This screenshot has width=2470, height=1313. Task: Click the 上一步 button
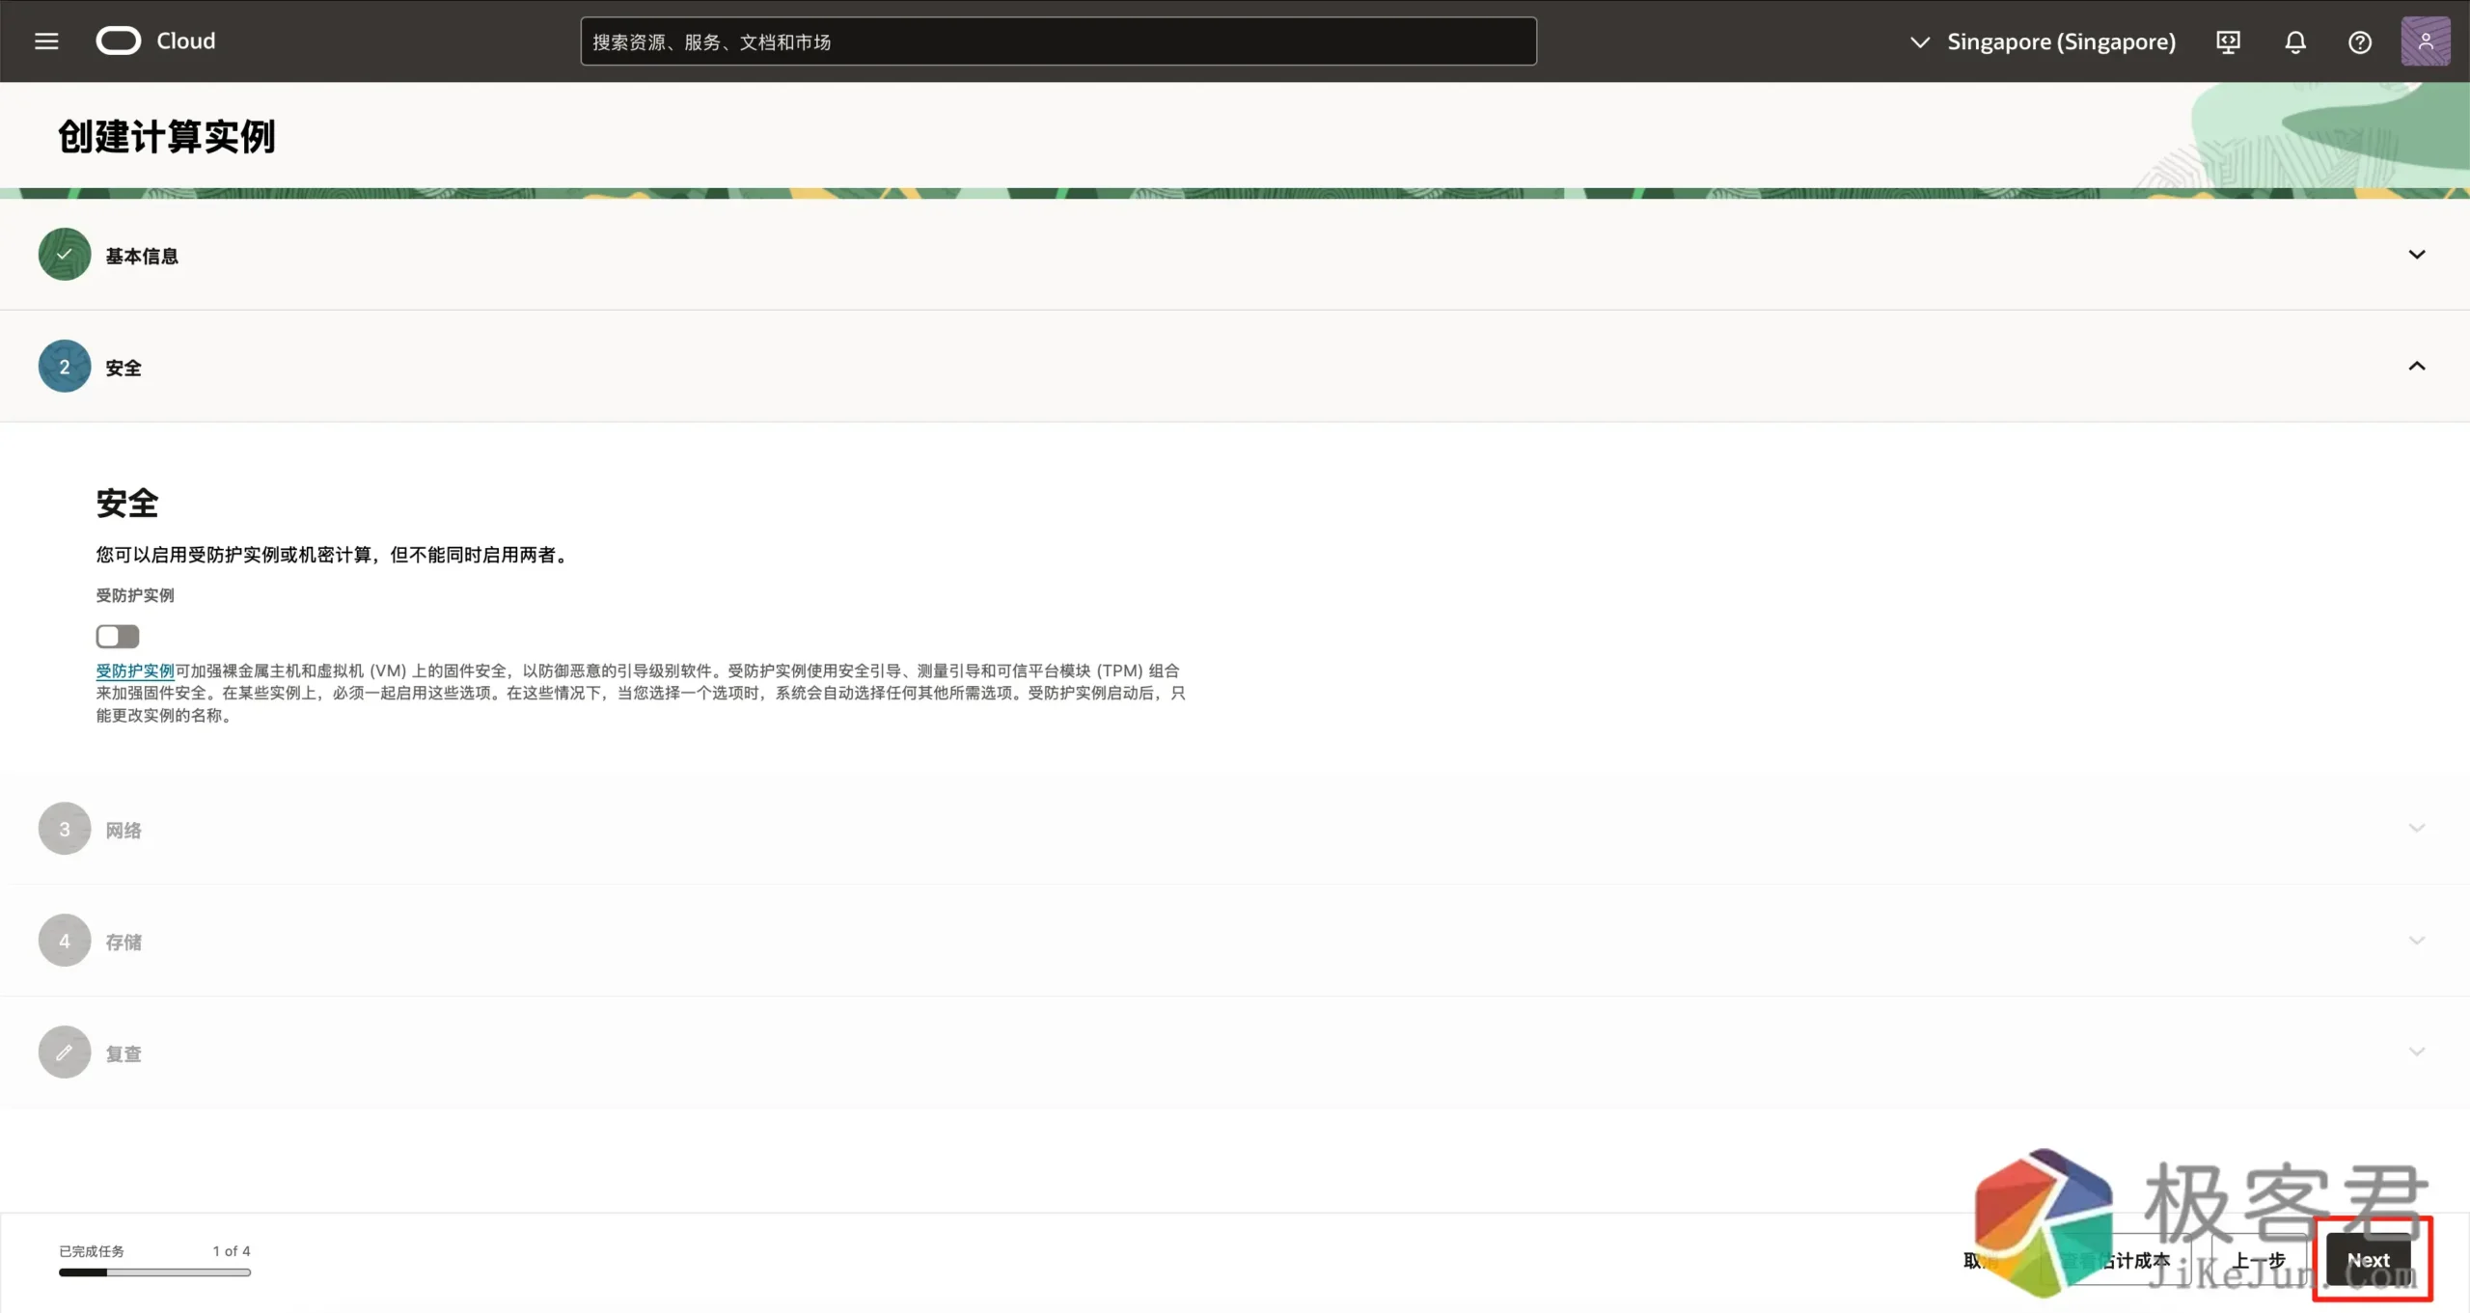coord(2258,1260)
